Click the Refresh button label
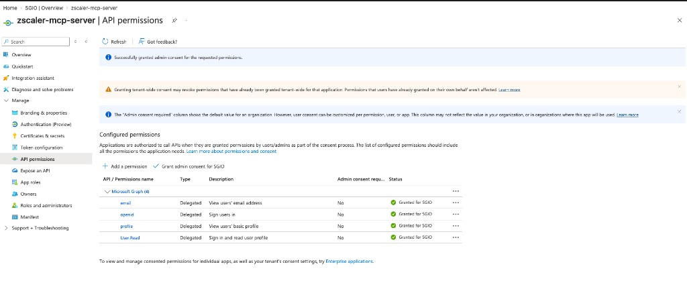The height and width of the screenshot is (289, 687). [119, 42]
